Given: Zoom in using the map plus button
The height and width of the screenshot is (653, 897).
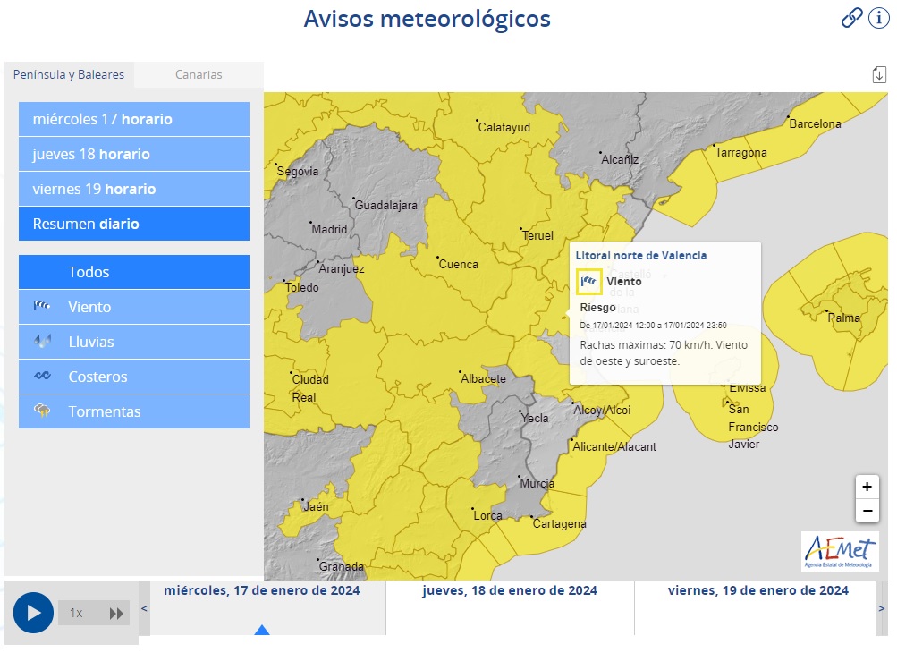Looking at the screenshot, I should (x=866, y=487).
